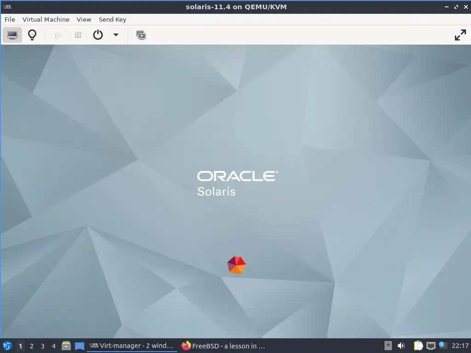Click the clock showing 22:17
The height and width of the screenshot is (353, 471).
coord(460,346)
